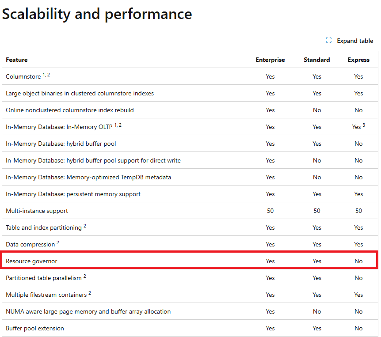Viewport: 381px width, 337px height.
Task: Click the Express column header
Action: pyautogui.click(x=358, y=60)
